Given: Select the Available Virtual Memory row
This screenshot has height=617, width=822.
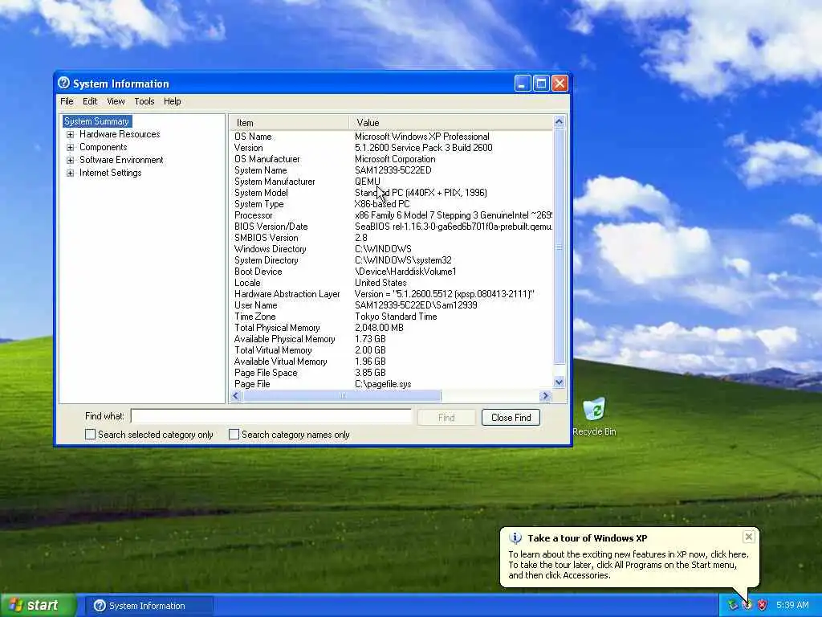Looking at the screenshot, I should click(391, 362).
